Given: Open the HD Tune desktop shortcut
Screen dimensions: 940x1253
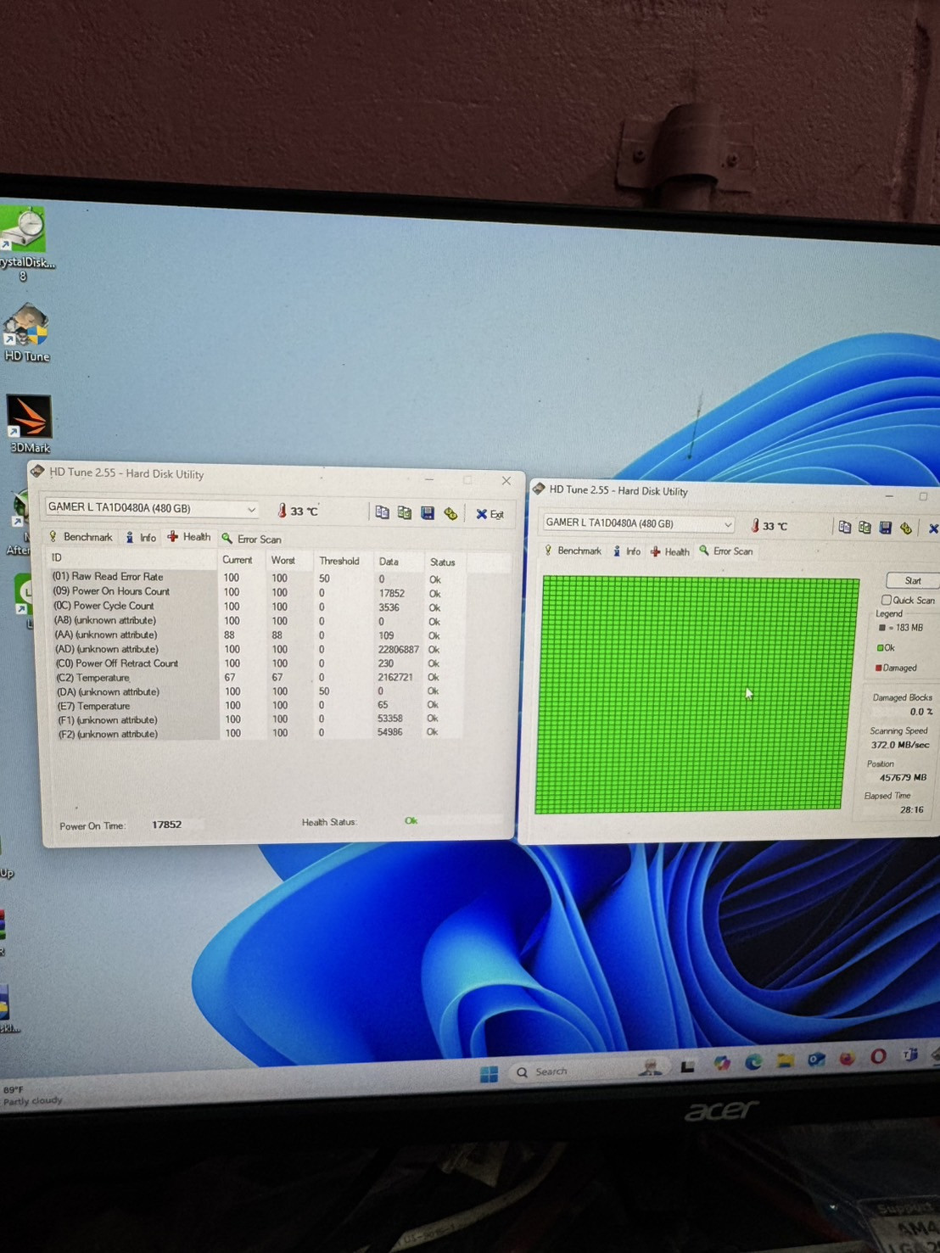Looking at the screenshot, I should (x=27, y=333).
